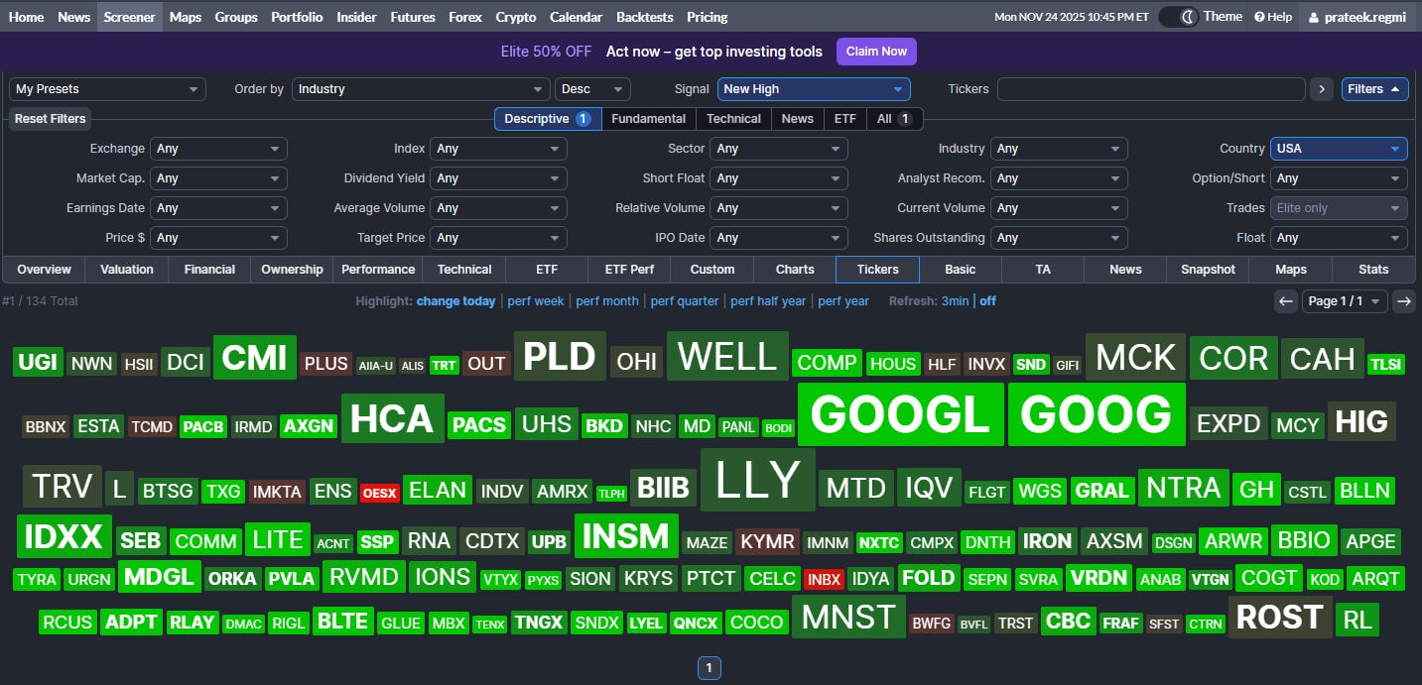Open the Country USA dropdown
This screenshot has height=685, width=1422.
[x=1339, y=149]
